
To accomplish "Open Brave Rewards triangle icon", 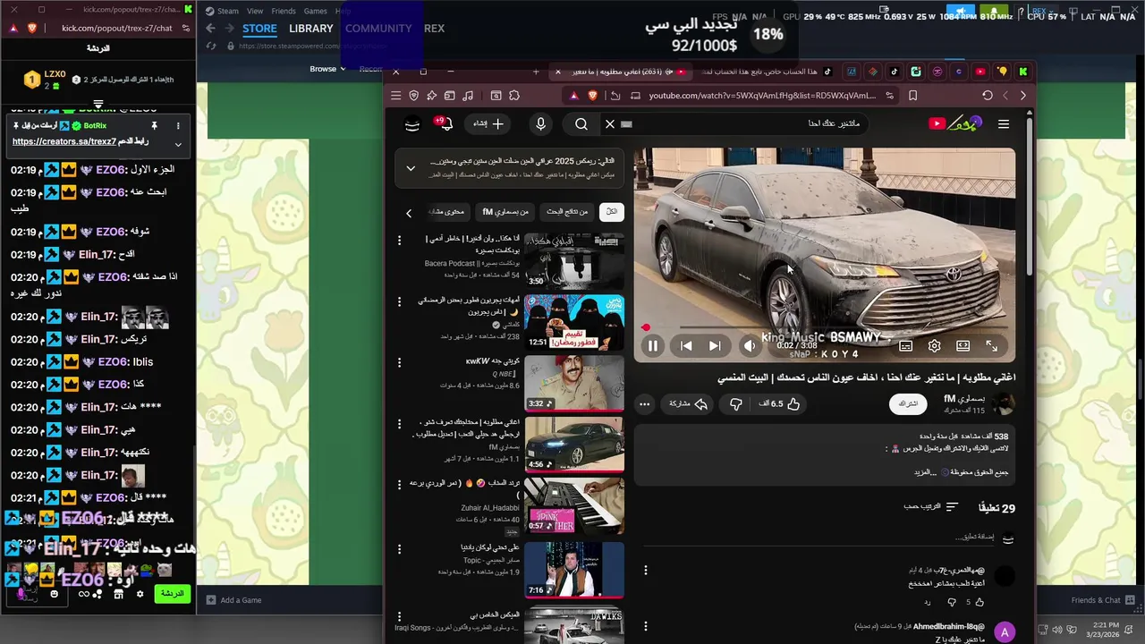I will tap(573, 96).
